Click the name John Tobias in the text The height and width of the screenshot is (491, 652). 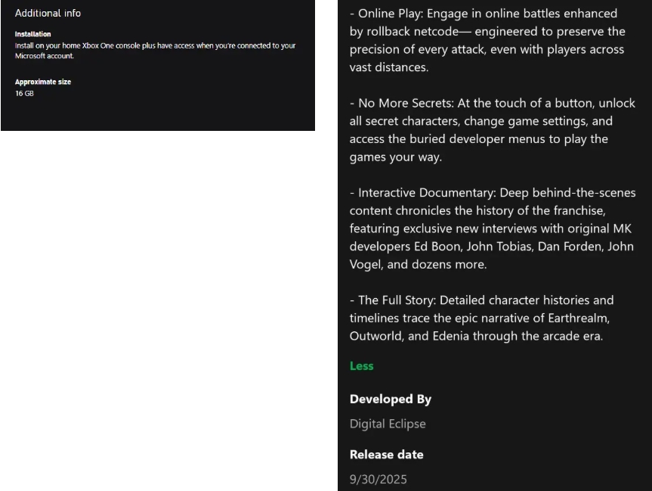pyautogui.click(x=499, y=246)
